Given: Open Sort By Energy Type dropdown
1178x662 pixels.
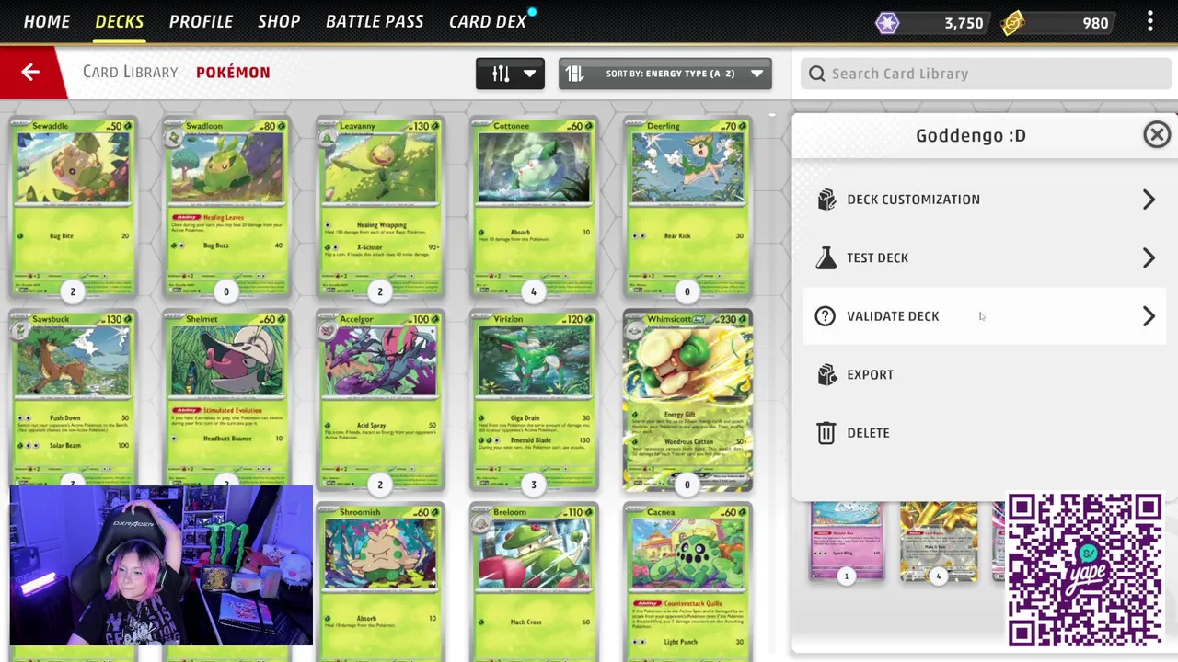Looking at the screenshot, I should (664, 74).
